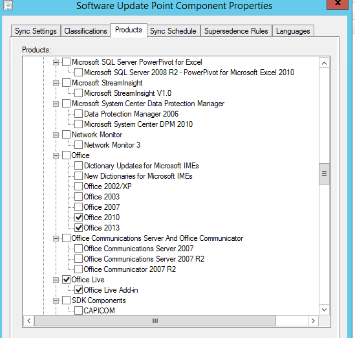Click the dialog title bar icon

pyautogui.click(x=8, y=5)
